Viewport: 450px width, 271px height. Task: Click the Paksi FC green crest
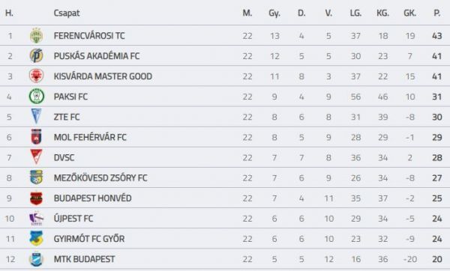coord(37,97)
